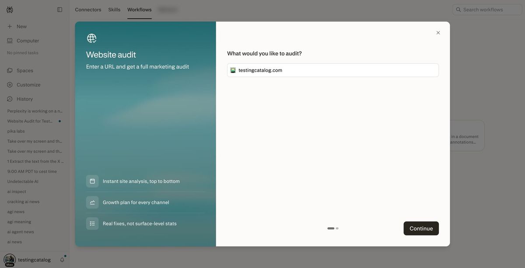525x268 pixels.
Task: Open the 'Website Audit for Test…' history item
Action: (30, 121)
